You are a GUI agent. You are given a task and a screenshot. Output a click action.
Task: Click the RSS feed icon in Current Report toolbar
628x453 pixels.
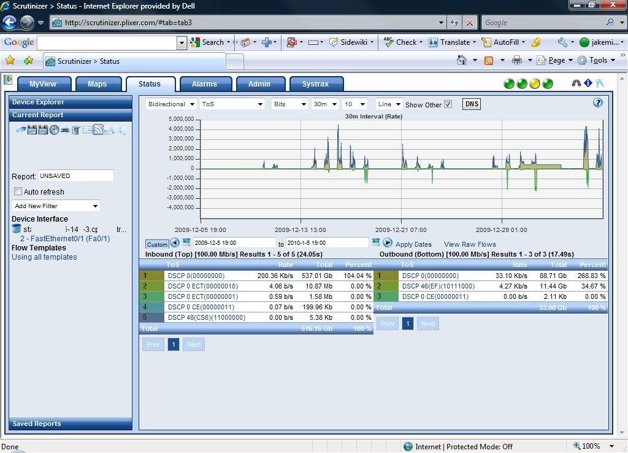pyautogui.click(x=98, y=130)
